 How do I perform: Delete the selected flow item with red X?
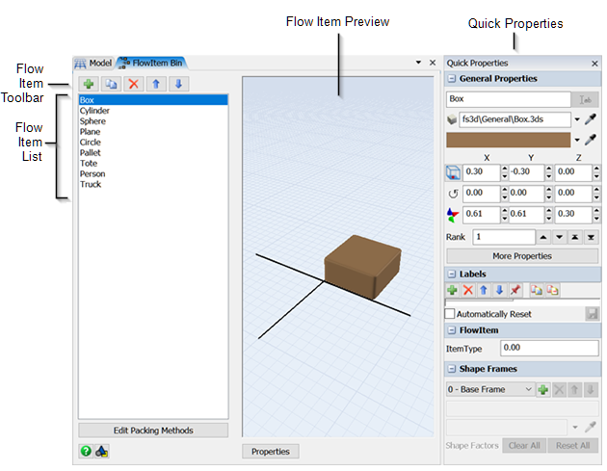(x=134, y=84)
